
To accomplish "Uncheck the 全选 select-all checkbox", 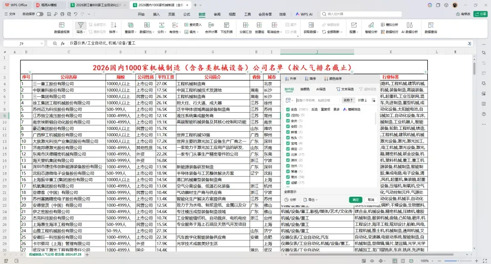I will coord(288,110).
